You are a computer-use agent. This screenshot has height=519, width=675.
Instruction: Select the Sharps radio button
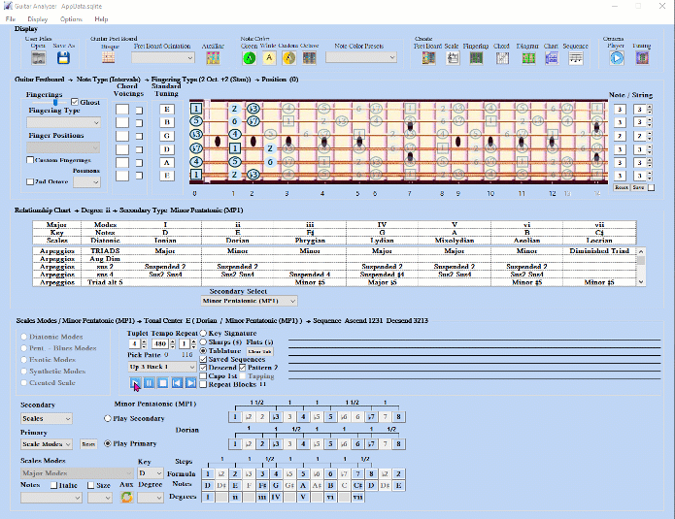[203, 341]
